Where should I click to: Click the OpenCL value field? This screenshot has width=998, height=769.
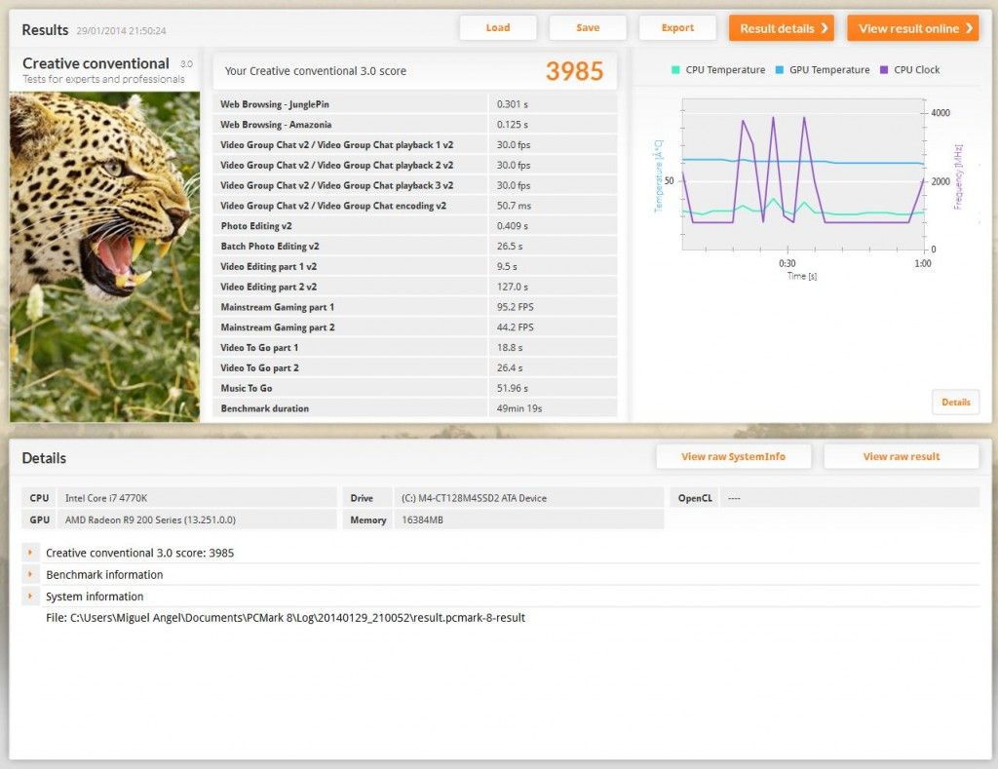tap(849, 498)
